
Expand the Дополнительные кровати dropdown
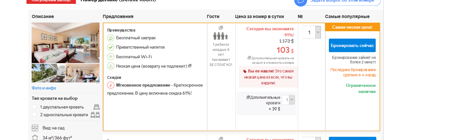point(288,100)
